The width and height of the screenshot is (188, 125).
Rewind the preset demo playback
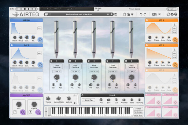17,9
